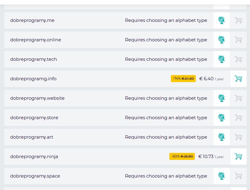
Task: Click globe icon for dobreprogramy.space
Action: 222,176
